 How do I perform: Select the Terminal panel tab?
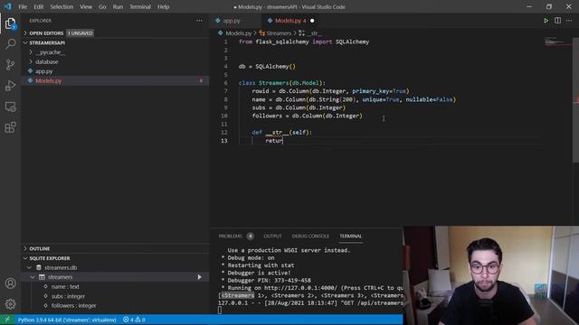(x=350, y=237)
